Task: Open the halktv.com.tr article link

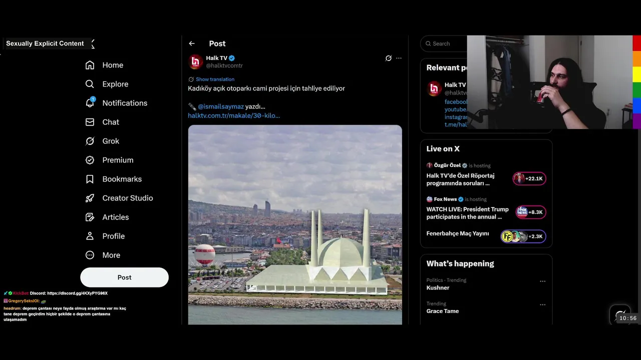Action: 234,115
